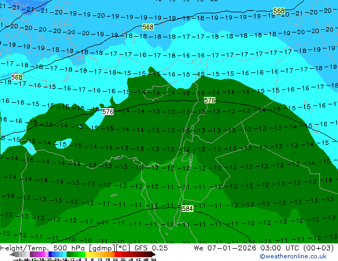This screenshot has height=261, width=338.
Task: Click the '[gdmp]' unit text
Action: 102,248
